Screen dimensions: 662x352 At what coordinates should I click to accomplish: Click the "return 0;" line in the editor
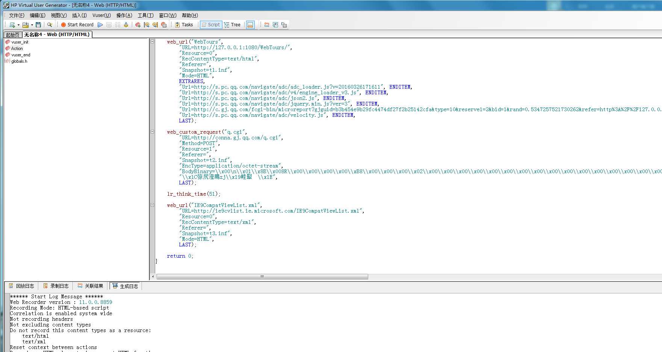[180, 256]
